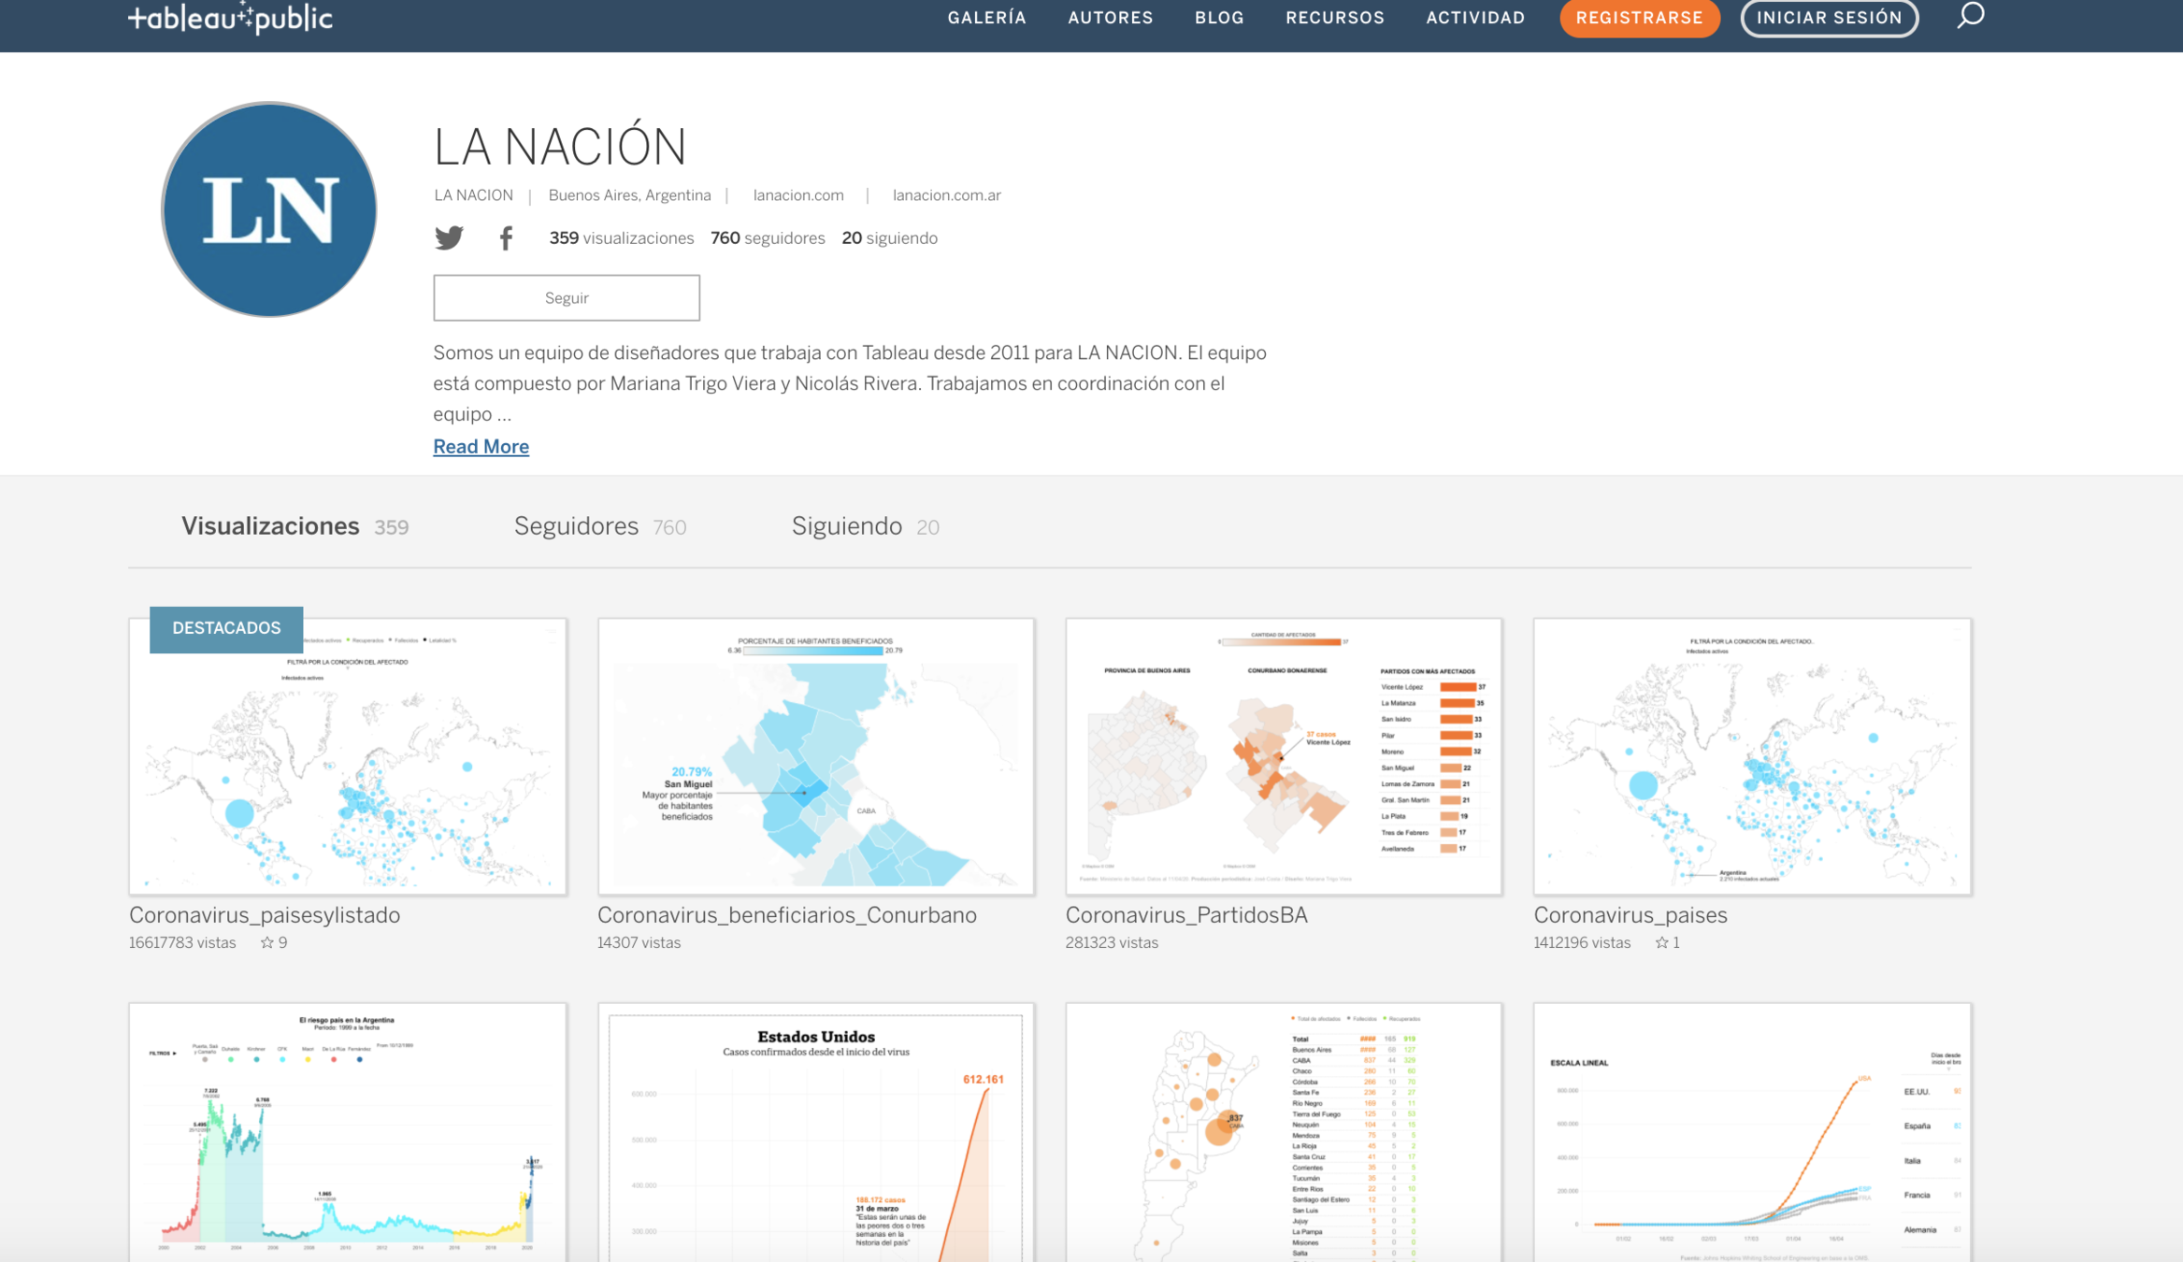The width and height of the screenshot is (2183, 1262).
Task: Expand bio with Read More link
Action: (x=481, y=447)
